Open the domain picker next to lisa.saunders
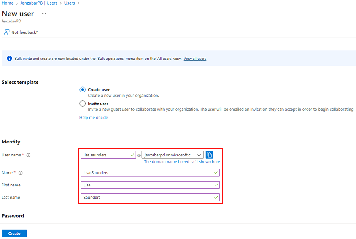The image size is (356, 239). pos(199,155)
